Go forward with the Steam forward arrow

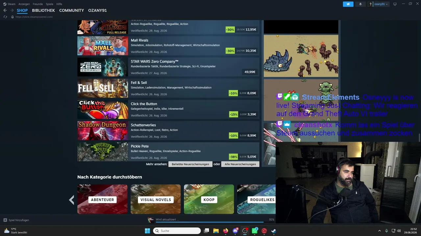(12, 10)
